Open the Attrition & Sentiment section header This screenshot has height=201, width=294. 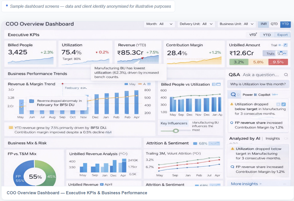(168, 143)
